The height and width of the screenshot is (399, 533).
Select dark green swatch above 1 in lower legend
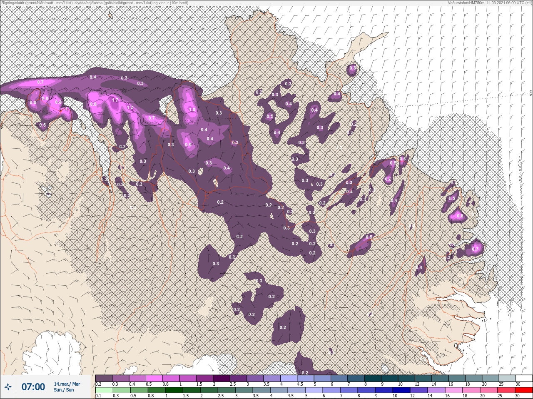[174, 390]
